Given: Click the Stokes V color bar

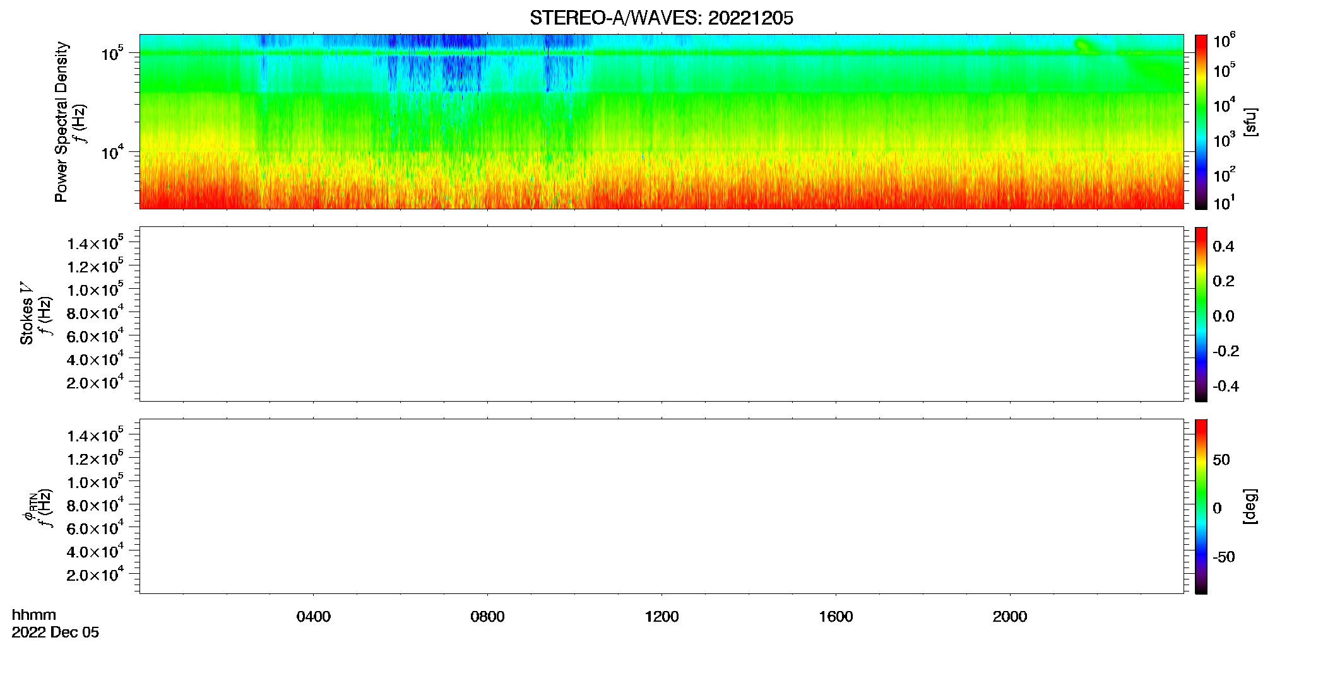Looking at the screenshot, I should [1201, 314].
